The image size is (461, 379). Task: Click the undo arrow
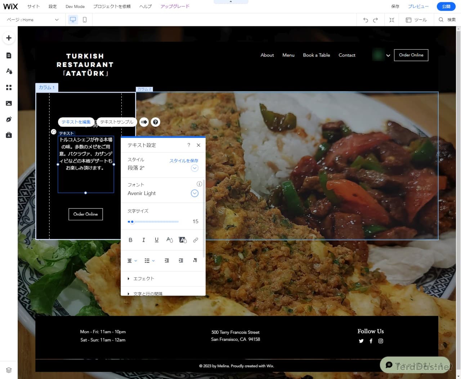(x=366, y=20)
